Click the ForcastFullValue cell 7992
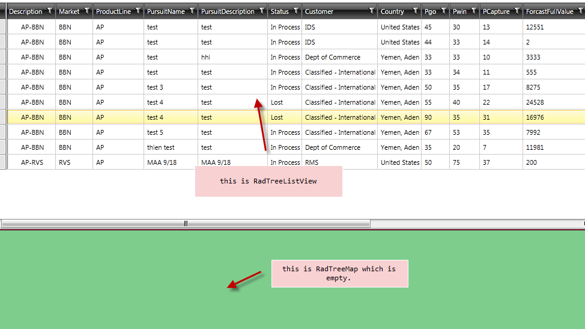Screen dimensions: 585x329 point(533,132)
